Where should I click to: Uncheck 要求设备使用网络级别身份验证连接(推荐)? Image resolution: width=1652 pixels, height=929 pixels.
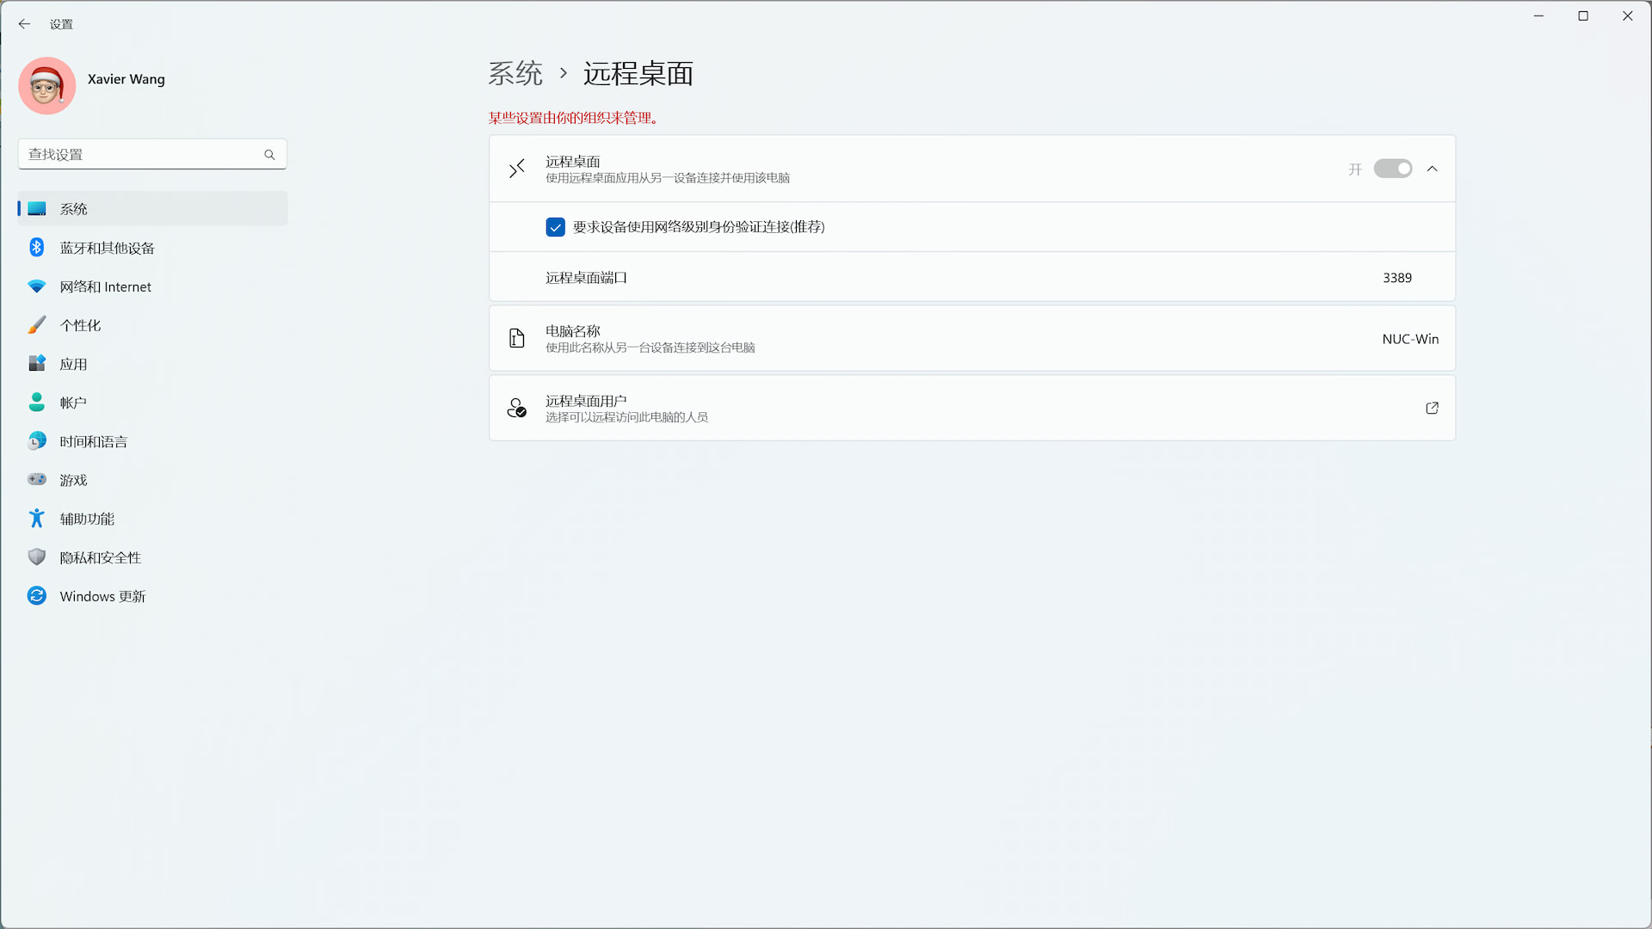[555, 226]
